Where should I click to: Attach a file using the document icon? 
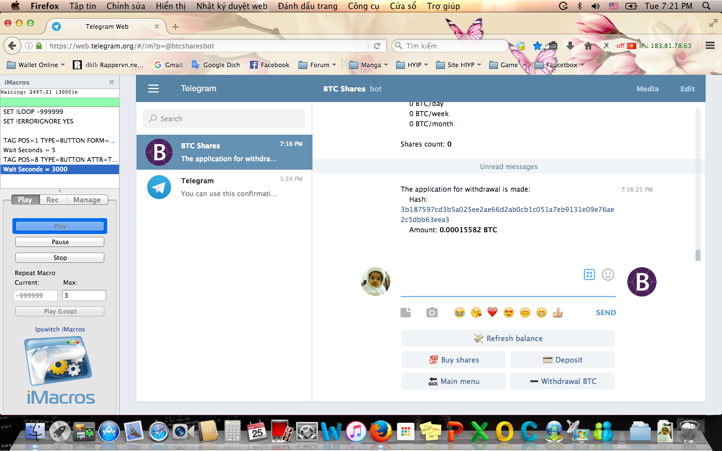(x=406, y=312)
